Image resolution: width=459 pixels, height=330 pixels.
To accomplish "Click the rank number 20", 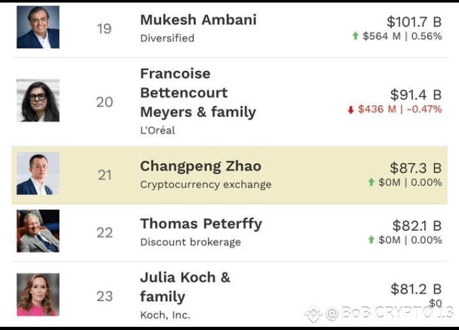I will point(105,102).
